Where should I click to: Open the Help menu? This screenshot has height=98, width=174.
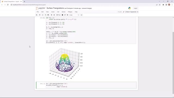pos(76,12)
